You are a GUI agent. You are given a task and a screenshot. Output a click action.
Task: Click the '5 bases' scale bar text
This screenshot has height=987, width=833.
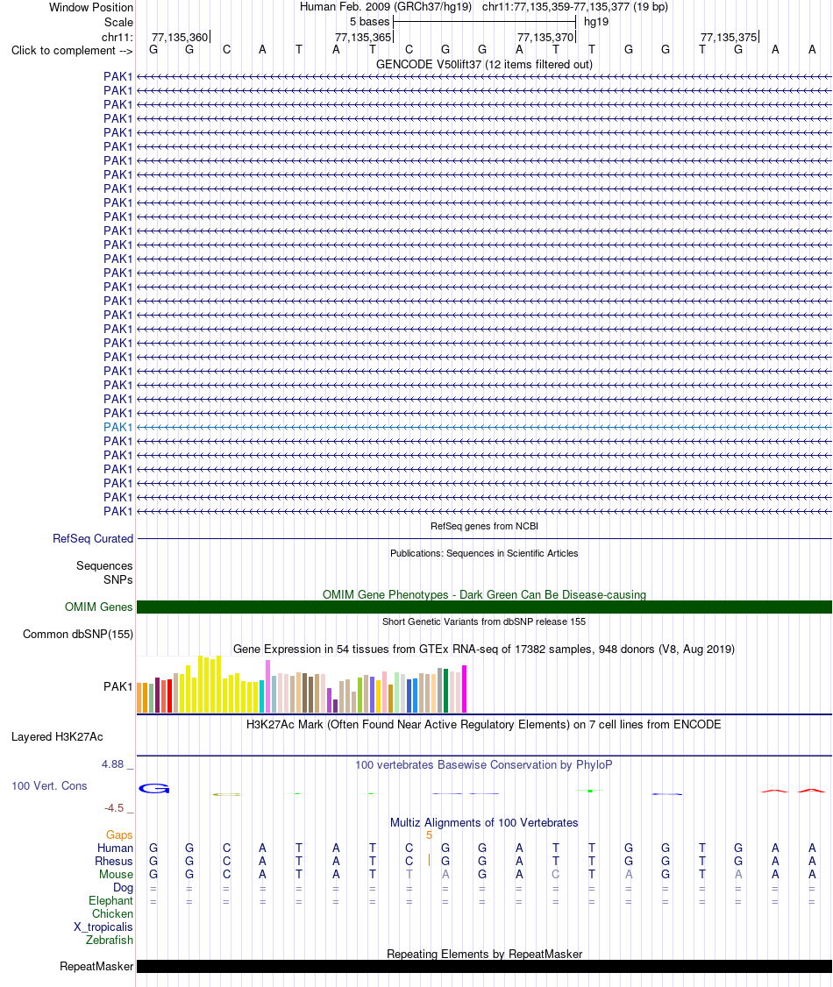tap(370, 21)
